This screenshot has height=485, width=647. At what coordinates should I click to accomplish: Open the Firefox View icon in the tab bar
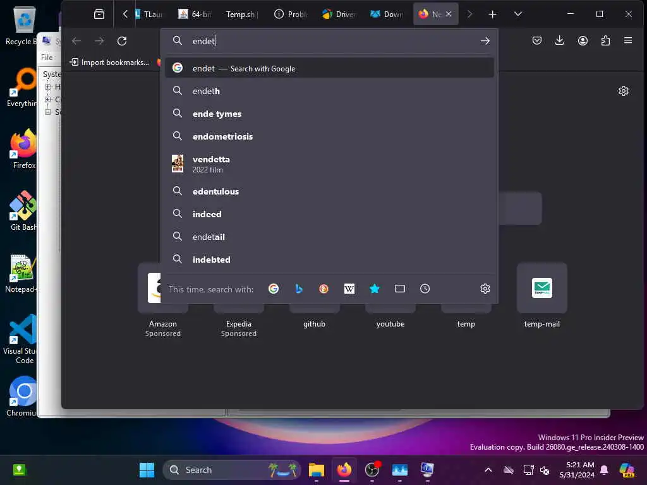click(x=99, y=14)
